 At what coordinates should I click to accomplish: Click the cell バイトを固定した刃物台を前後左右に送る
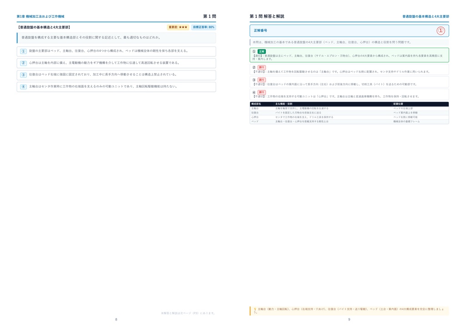298,113
